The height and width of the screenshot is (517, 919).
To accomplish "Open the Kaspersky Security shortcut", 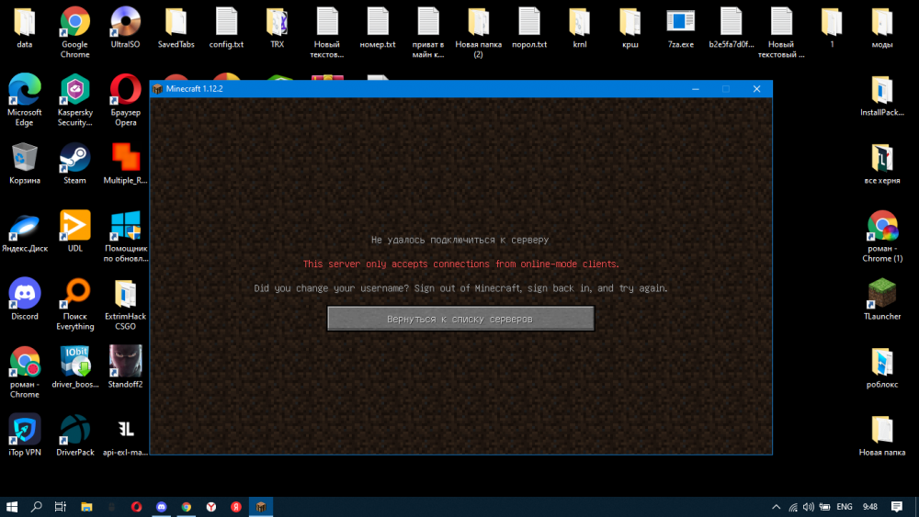I will coord(75,100).
